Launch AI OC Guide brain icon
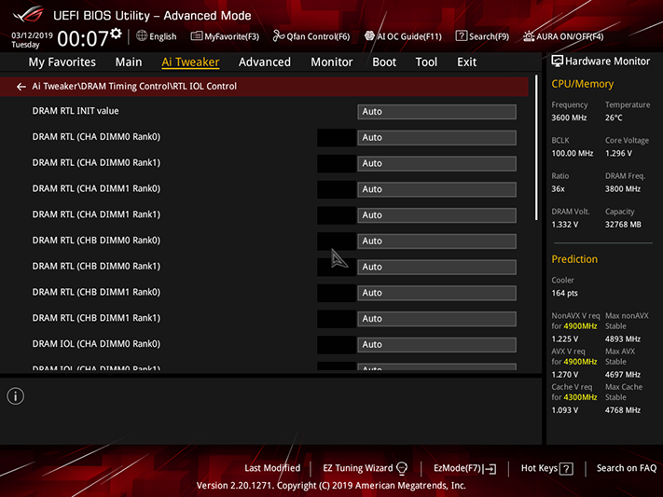Image resolution: width=663 pixels, height=497 pixels. [369, 36]
